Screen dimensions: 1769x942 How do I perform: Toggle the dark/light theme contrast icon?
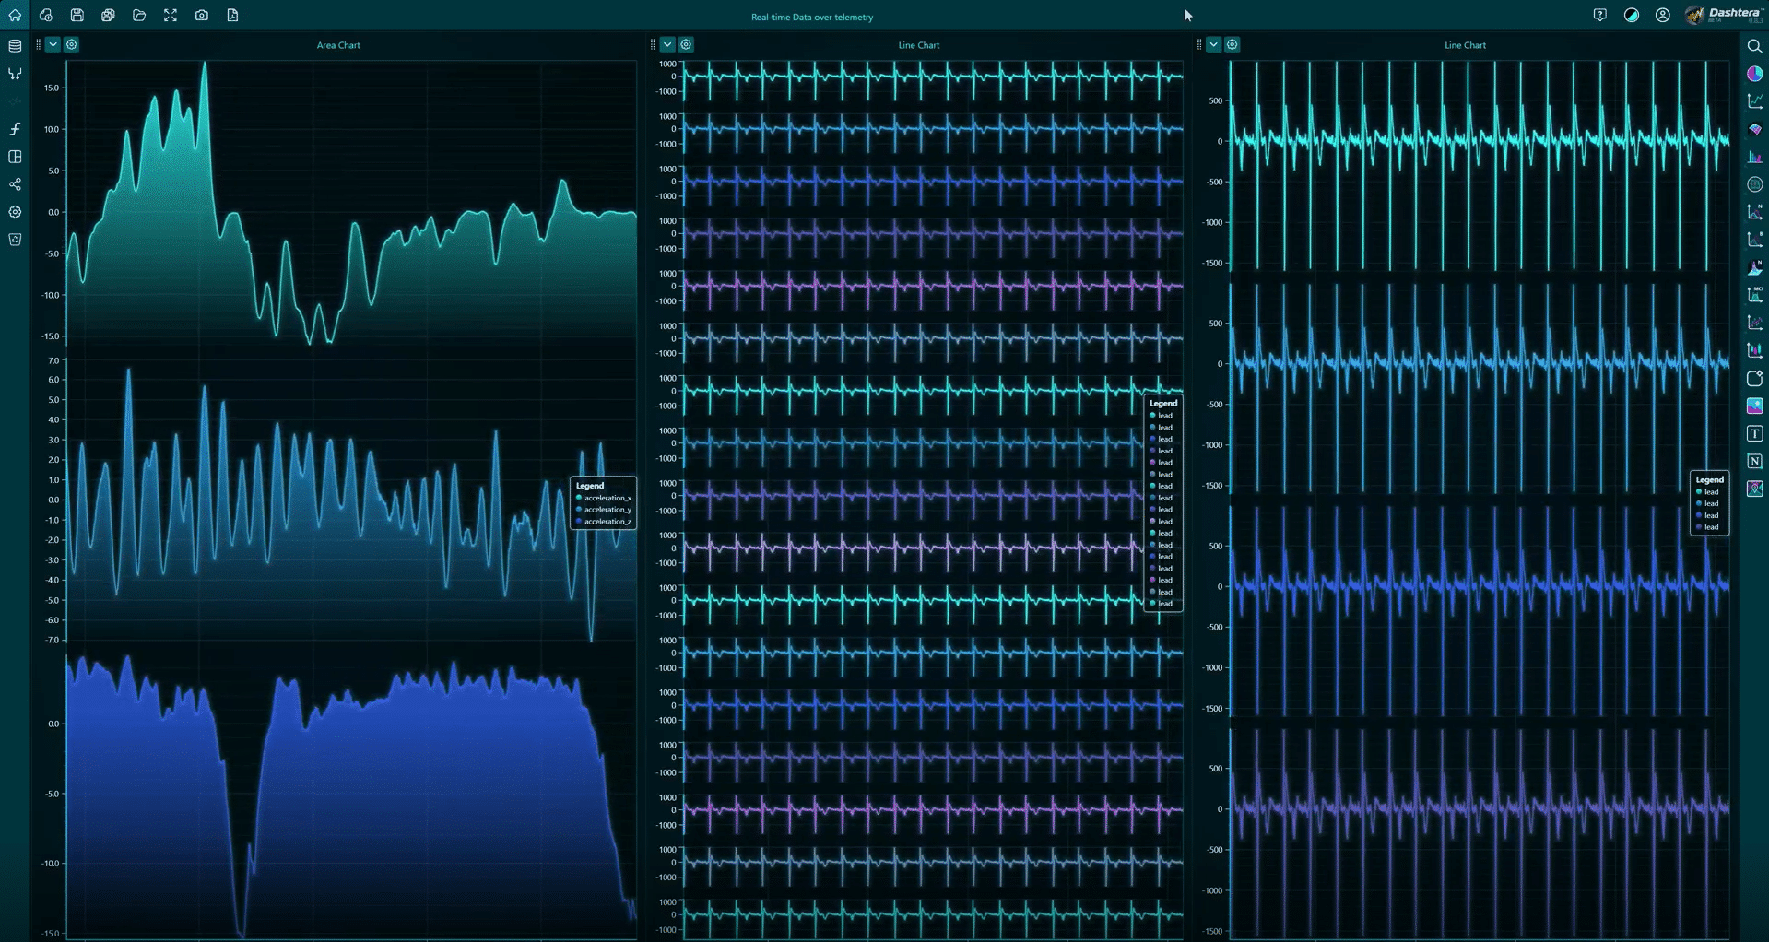click(x=1631, y=16)
